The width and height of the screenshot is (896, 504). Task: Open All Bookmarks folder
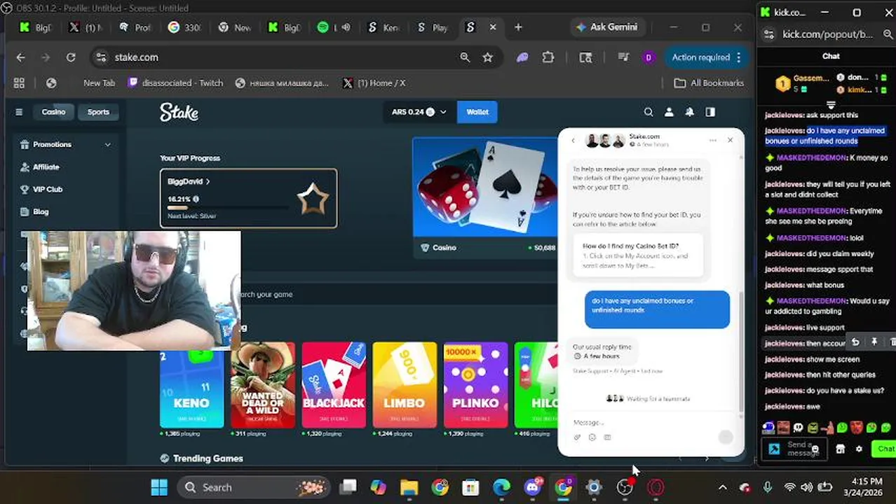tap(709, 83)
